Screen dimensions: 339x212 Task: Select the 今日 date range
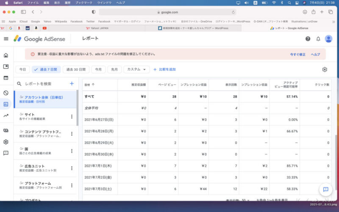[22, 70]
